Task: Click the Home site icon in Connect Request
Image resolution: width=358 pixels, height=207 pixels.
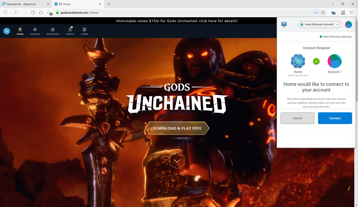Action: click(x=298, y=61)
